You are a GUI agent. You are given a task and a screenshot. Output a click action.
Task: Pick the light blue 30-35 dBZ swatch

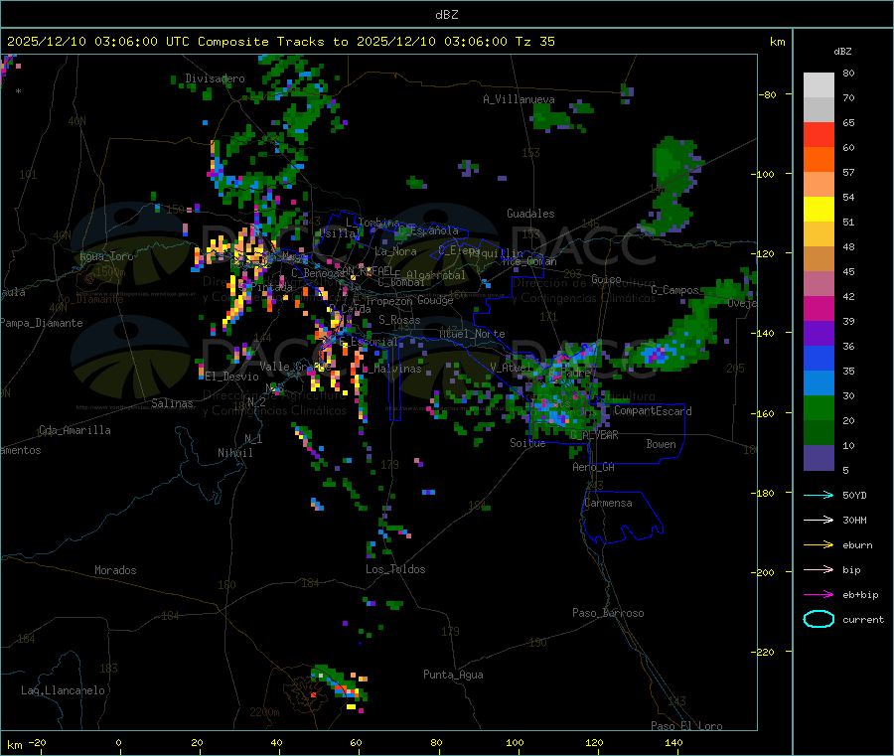819,383
